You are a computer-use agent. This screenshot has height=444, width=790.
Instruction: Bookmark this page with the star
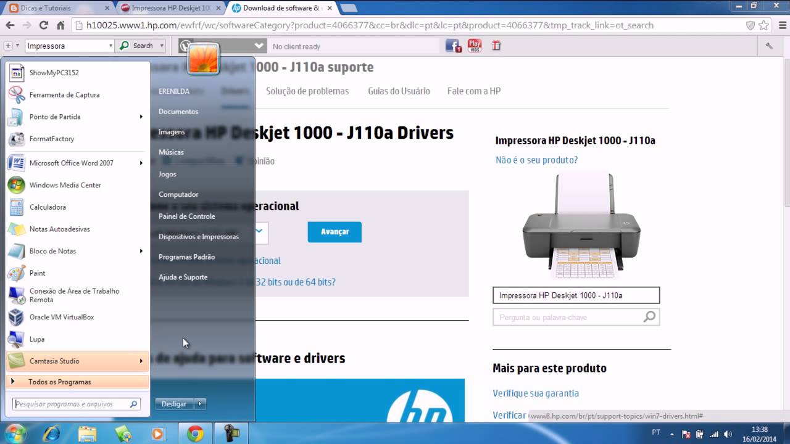click(764, 25)
